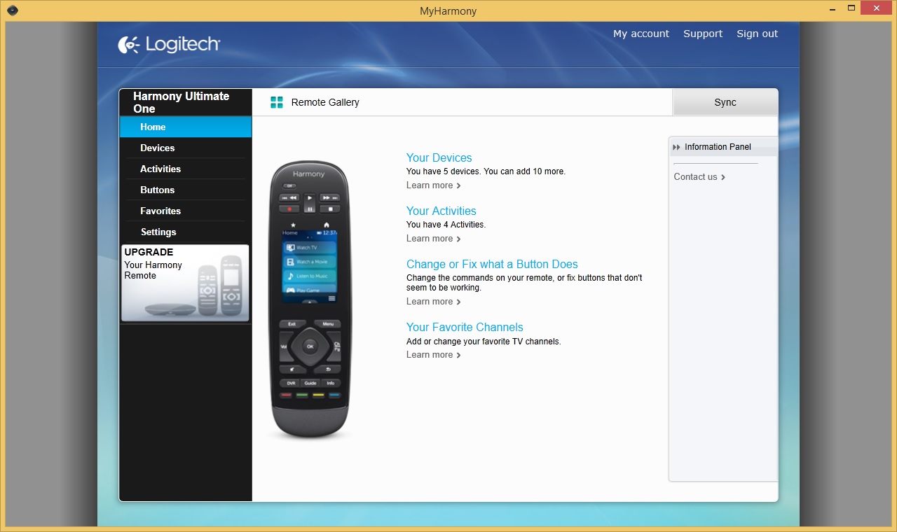897x532 pixels.
Task: Click the text 'You have 5 devices'
Action: (x=442, y=171)
